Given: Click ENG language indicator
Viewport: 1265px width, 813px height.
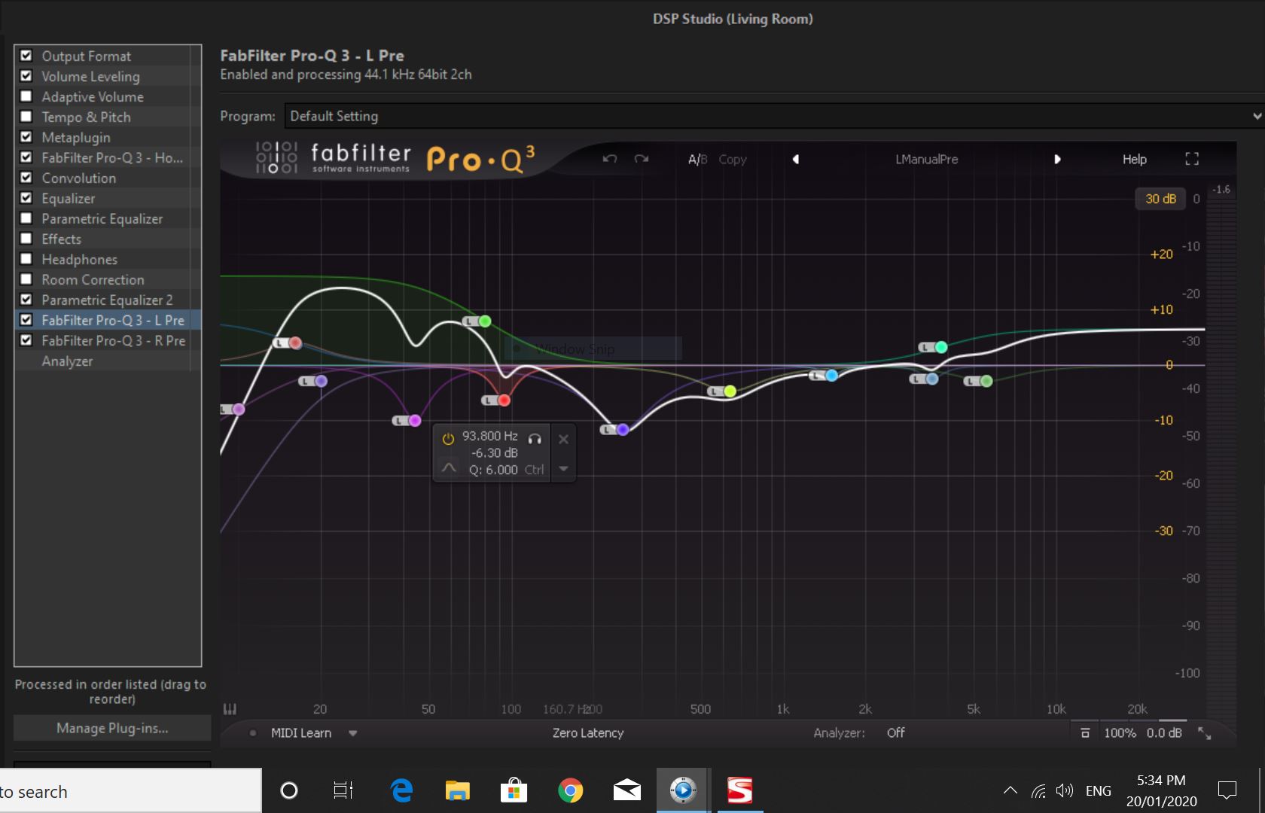Looking at the screenshot, I should 1098,790.
